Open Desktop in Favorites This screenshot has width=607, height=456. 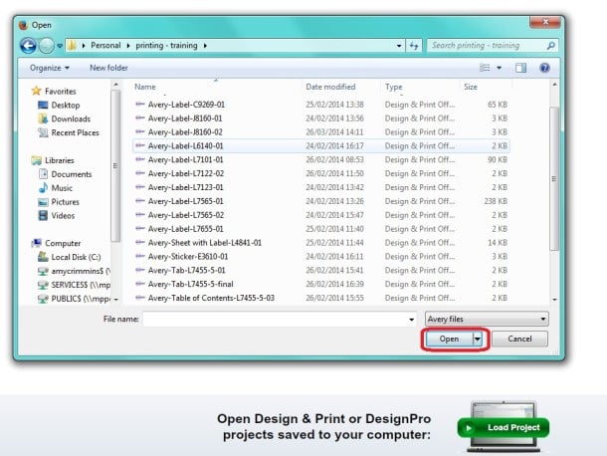coord(59,105)
